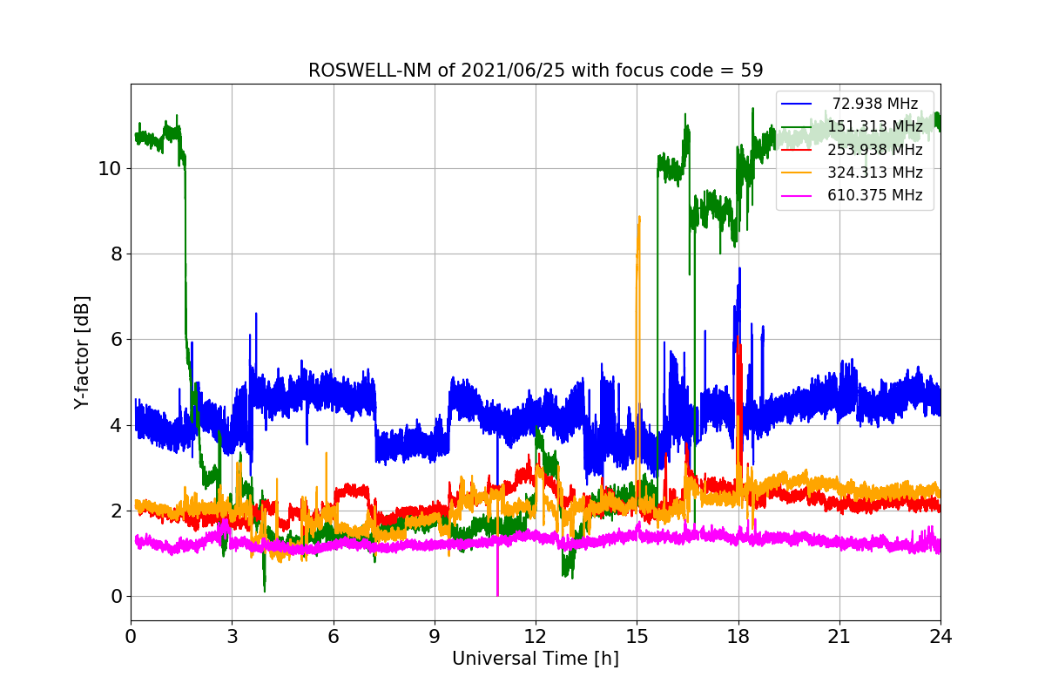Viewport: 1045px width, 697px height.
Task: Click the x-axis tick label '9'
Action: [435, 637]
